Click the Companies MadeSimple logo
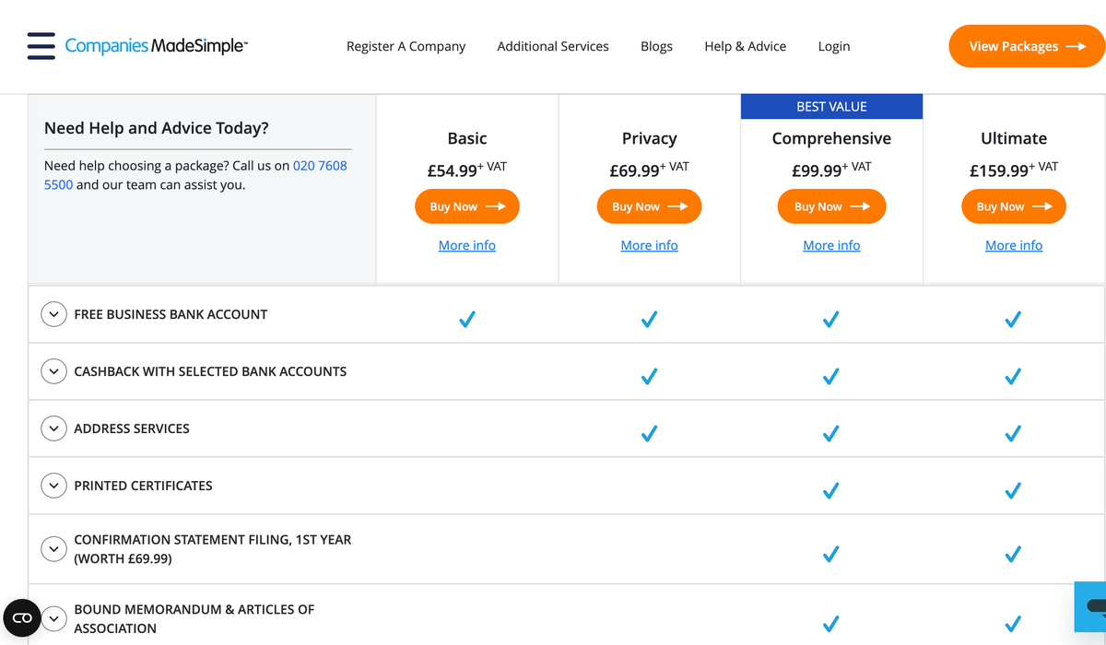The image size is (1106, 645). pos(156,45)
